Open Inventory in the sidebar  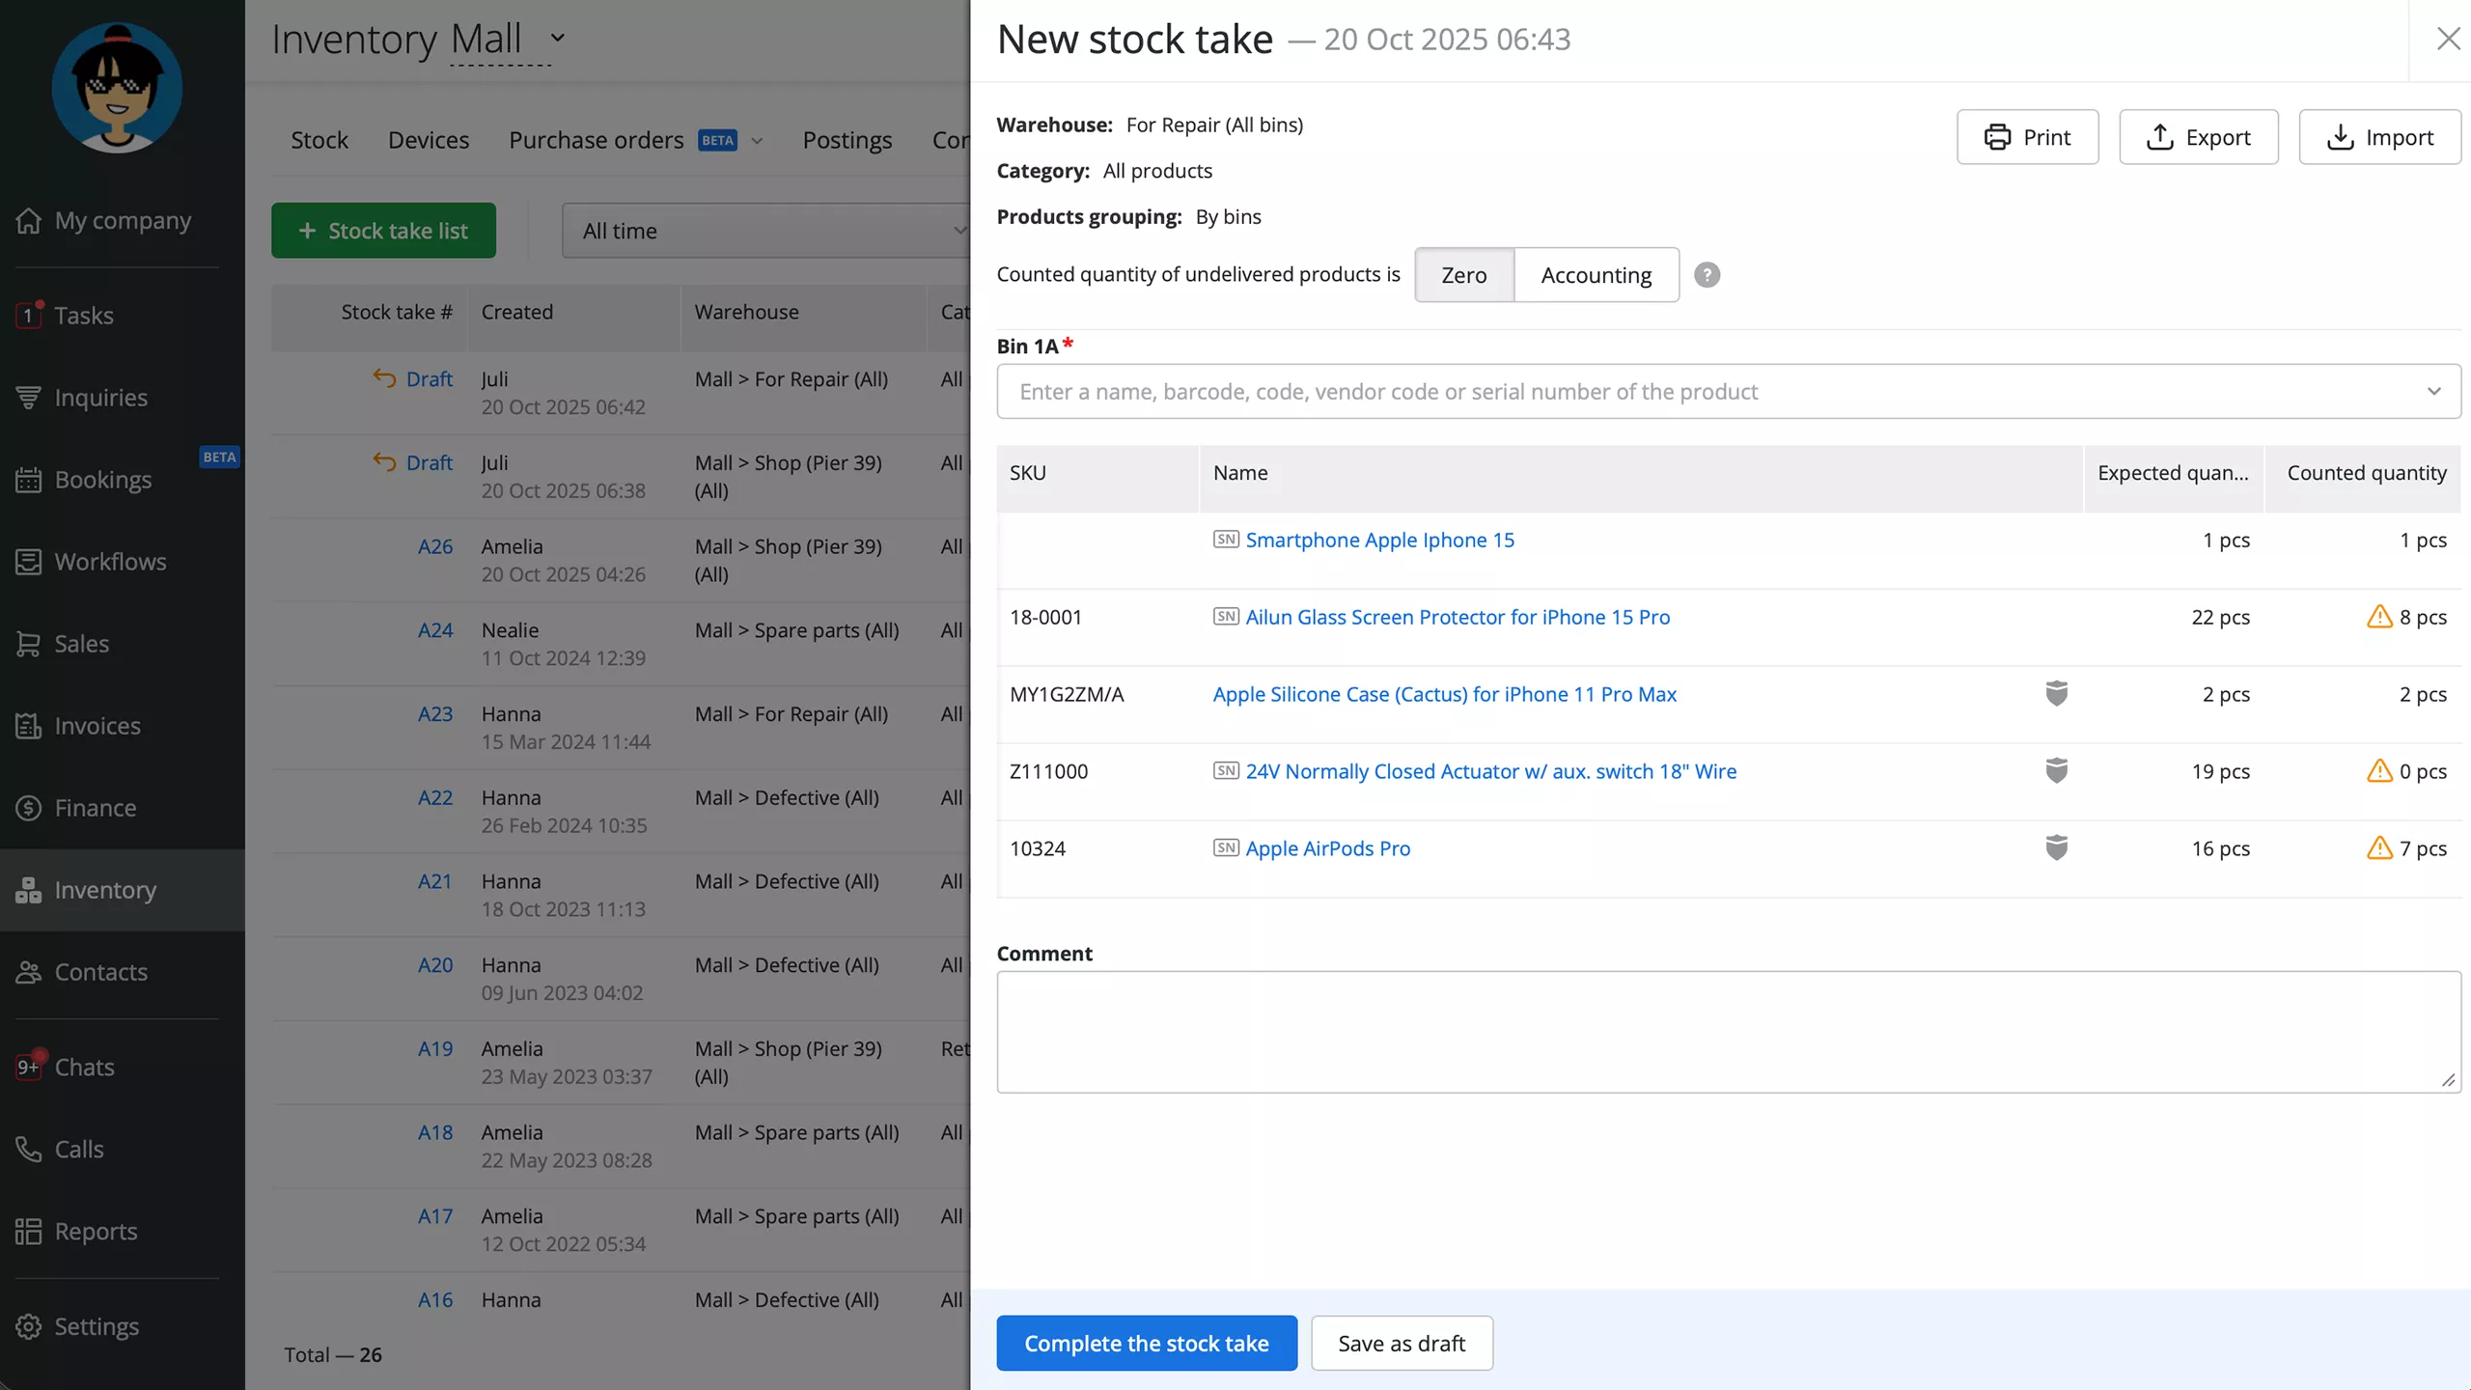pyautogui.click(x=104, y=890)
